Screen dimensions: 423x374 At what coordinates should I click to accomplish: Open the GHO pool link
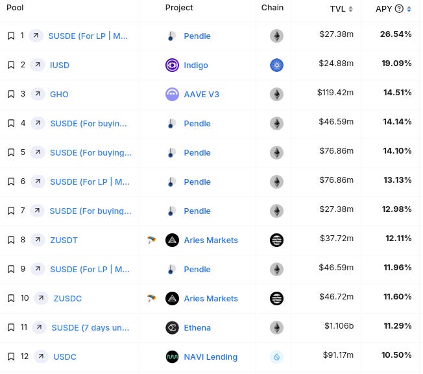(x=59, y=94)
